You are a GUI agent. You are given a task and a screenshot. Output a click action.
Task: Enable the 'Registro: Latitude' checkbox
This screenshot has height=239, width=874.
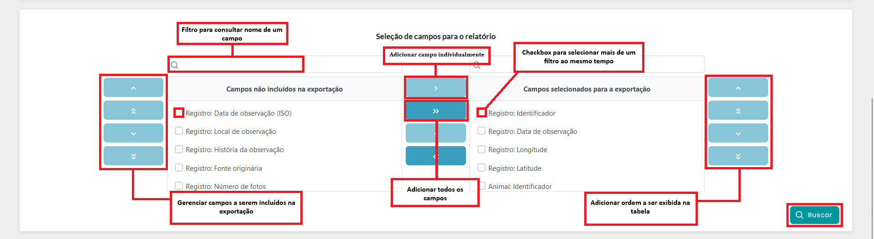[x=481, y=168]
